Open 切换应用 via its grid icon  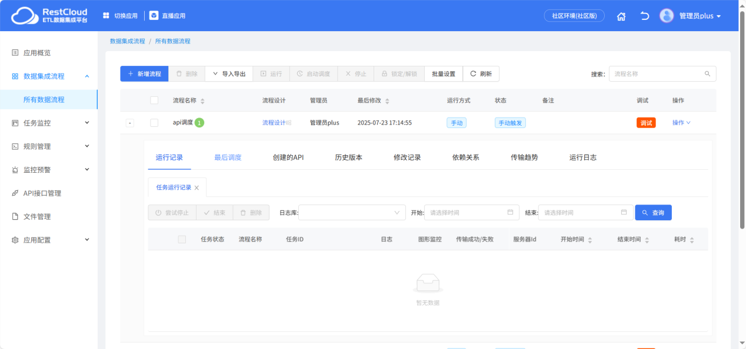(107, 15)
